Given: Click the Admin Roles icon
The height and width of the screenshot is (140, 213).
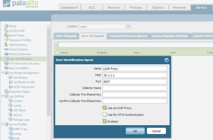Looking at the screenshot, I should click(6, 35).
